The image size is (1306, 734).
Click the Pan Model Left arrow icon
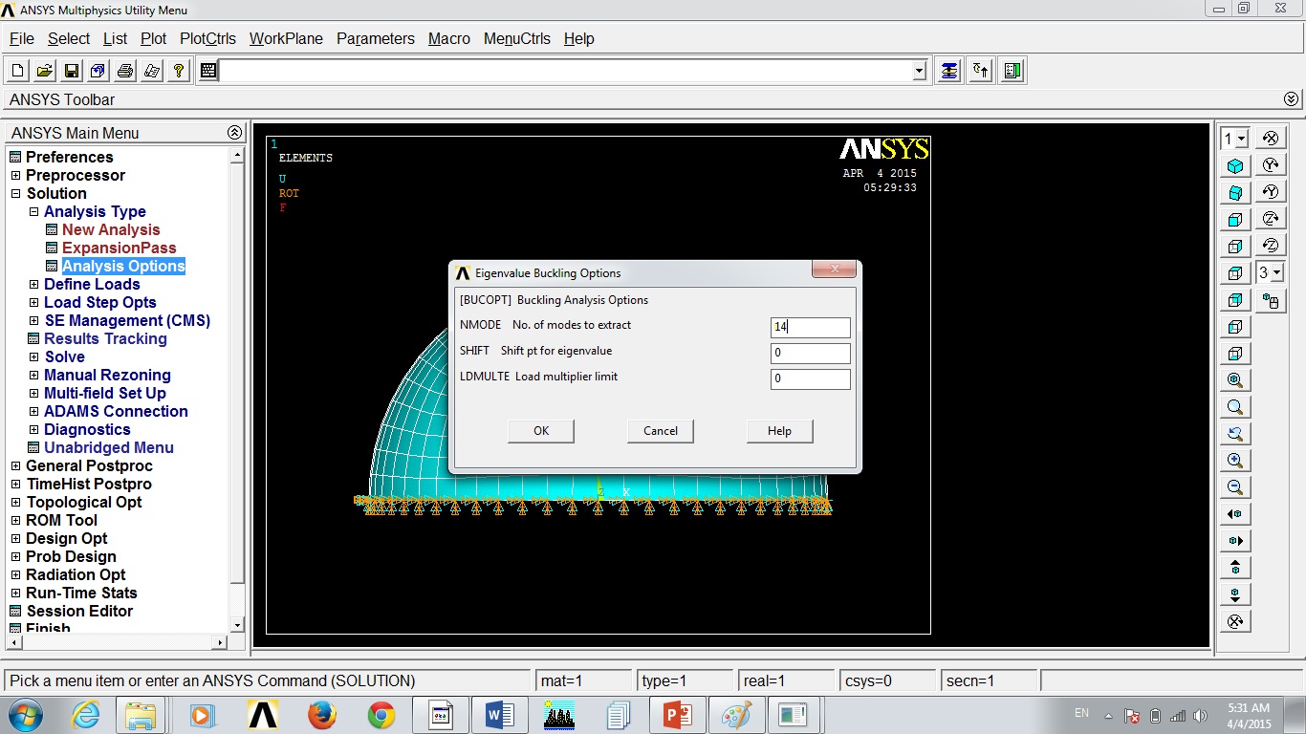coord(1235,514)
